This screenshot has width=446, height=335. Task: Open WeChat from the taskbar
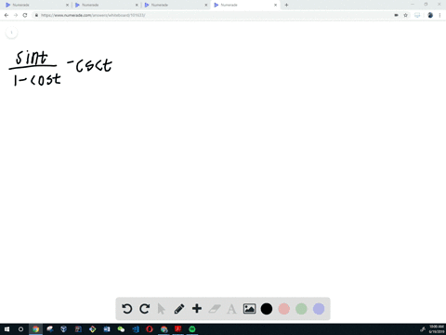(x=121, y=329)
